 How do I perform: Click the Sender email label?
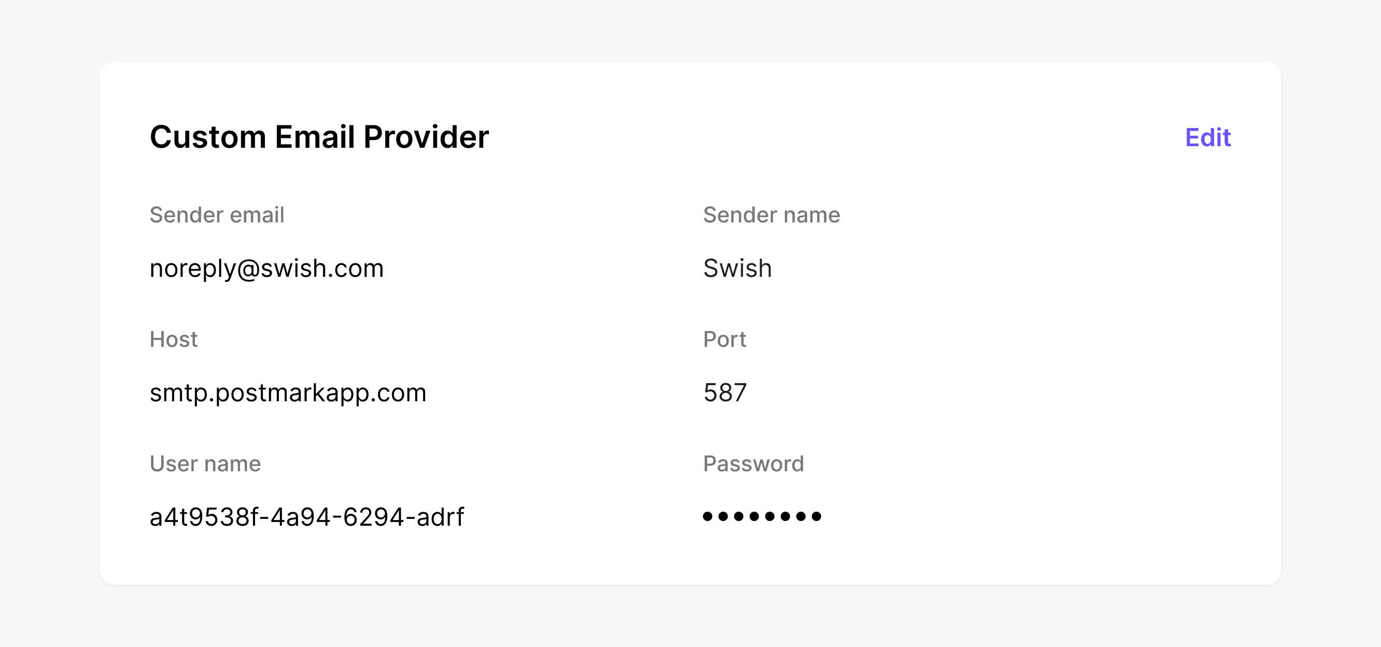click(217, 215)
